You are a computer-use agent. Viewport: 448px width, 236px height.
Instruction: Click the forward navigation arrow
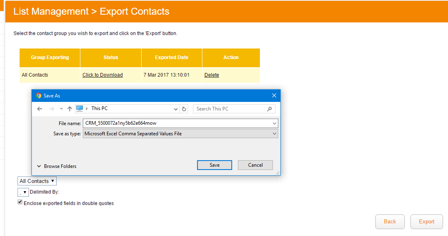click(x=51, y=109)
